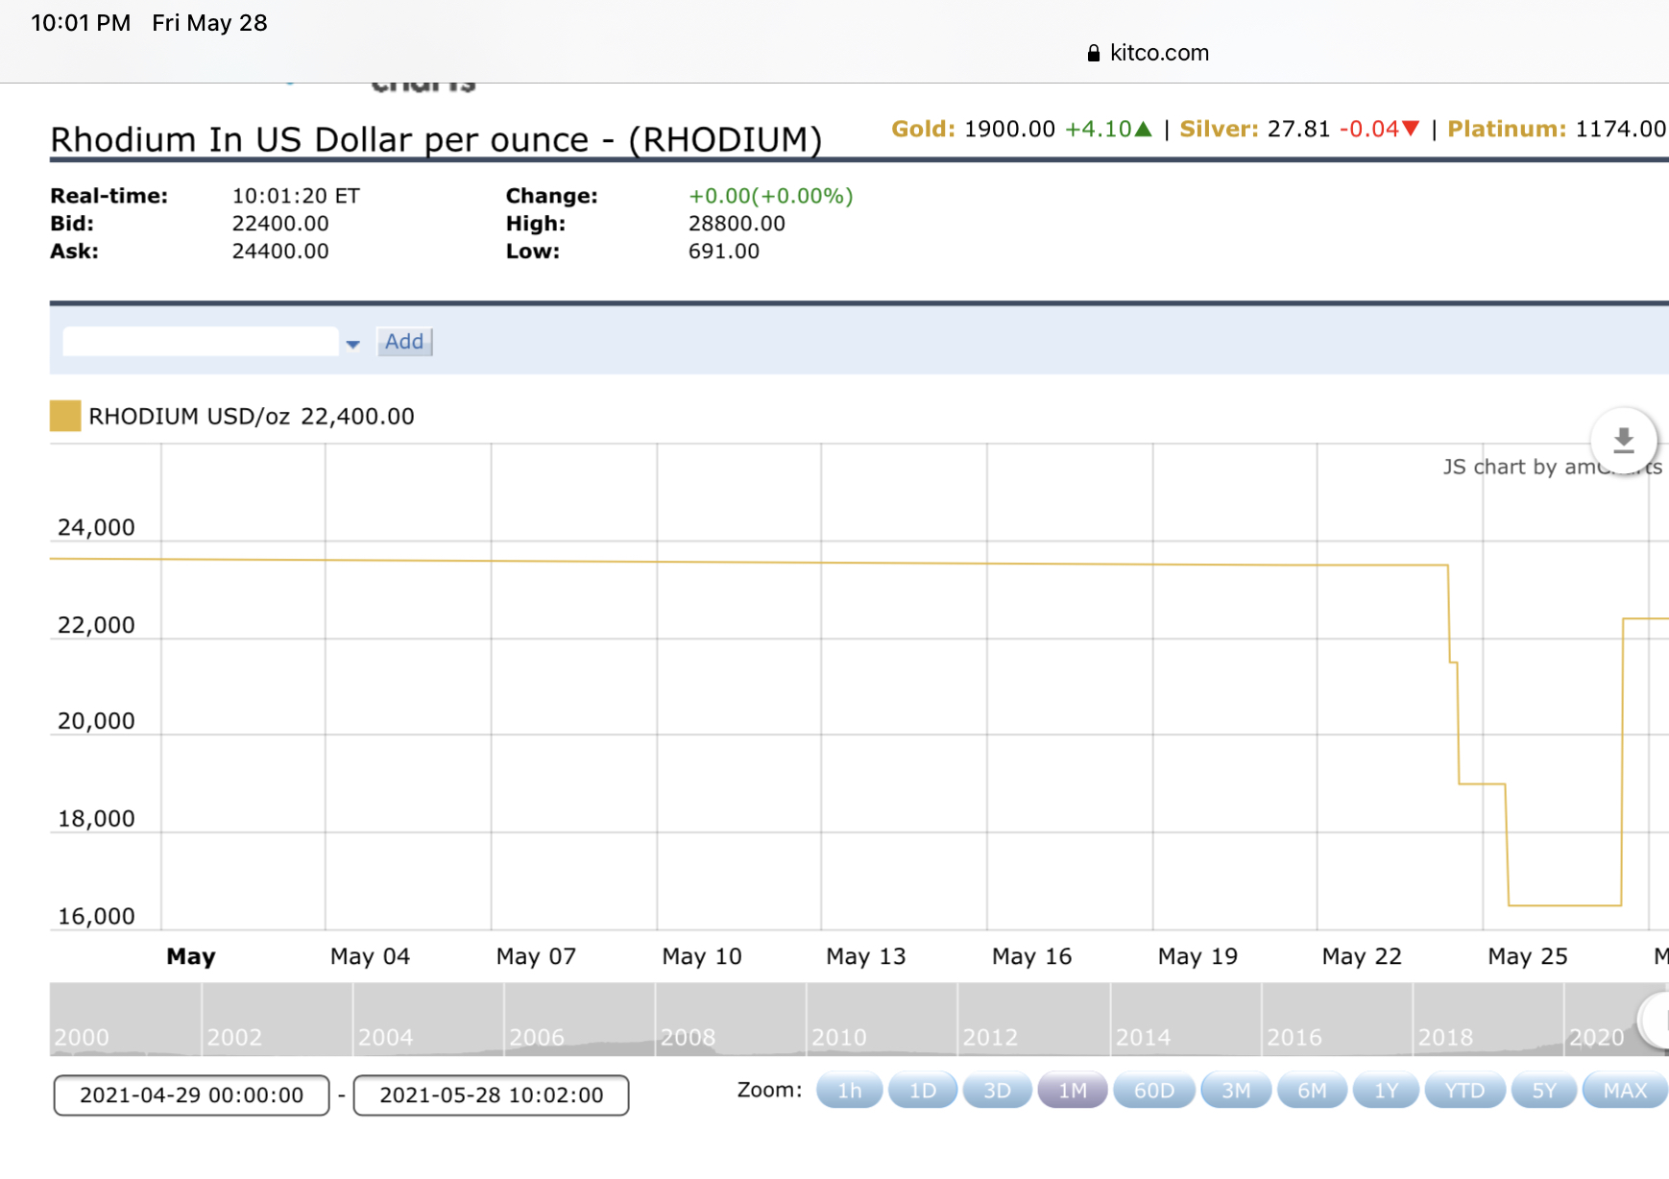Viewport: 1669px width, 1179px height.
Task: Switch to the 60D zoom range
Action: (x=1153, y=1091)
